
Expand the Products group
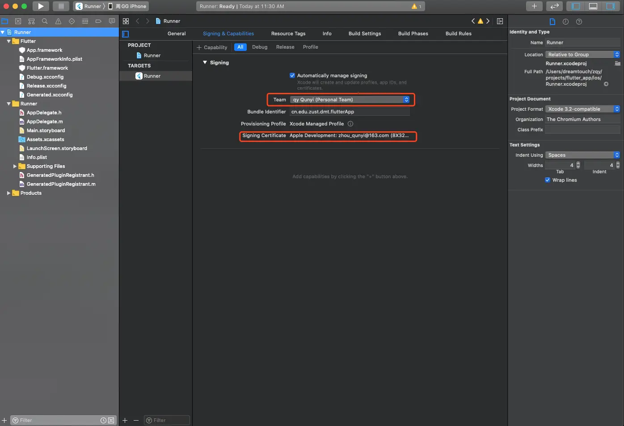8,193
